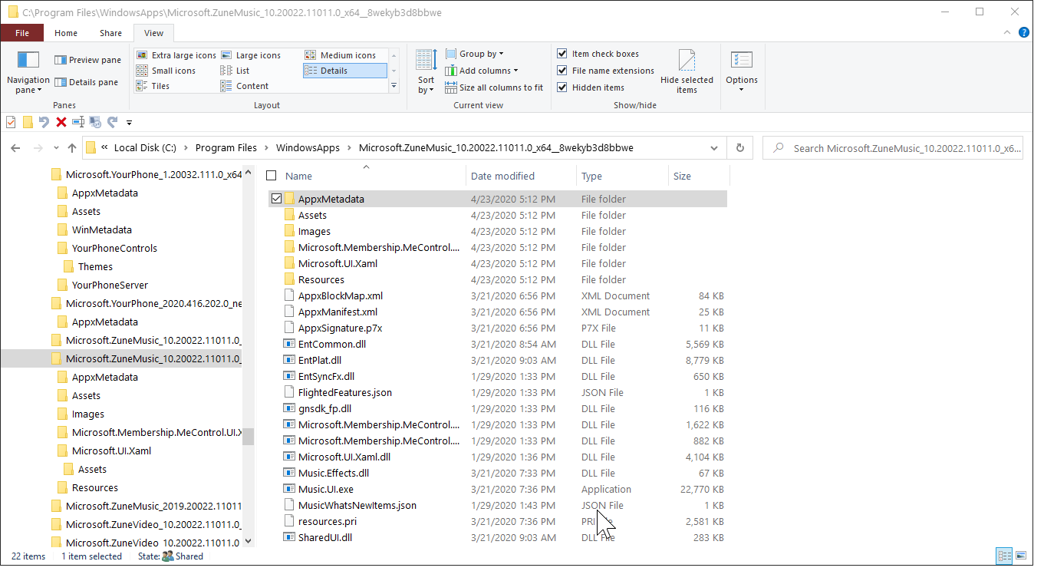Switch layout to Tiles
1044x571 pixels.
153,86
